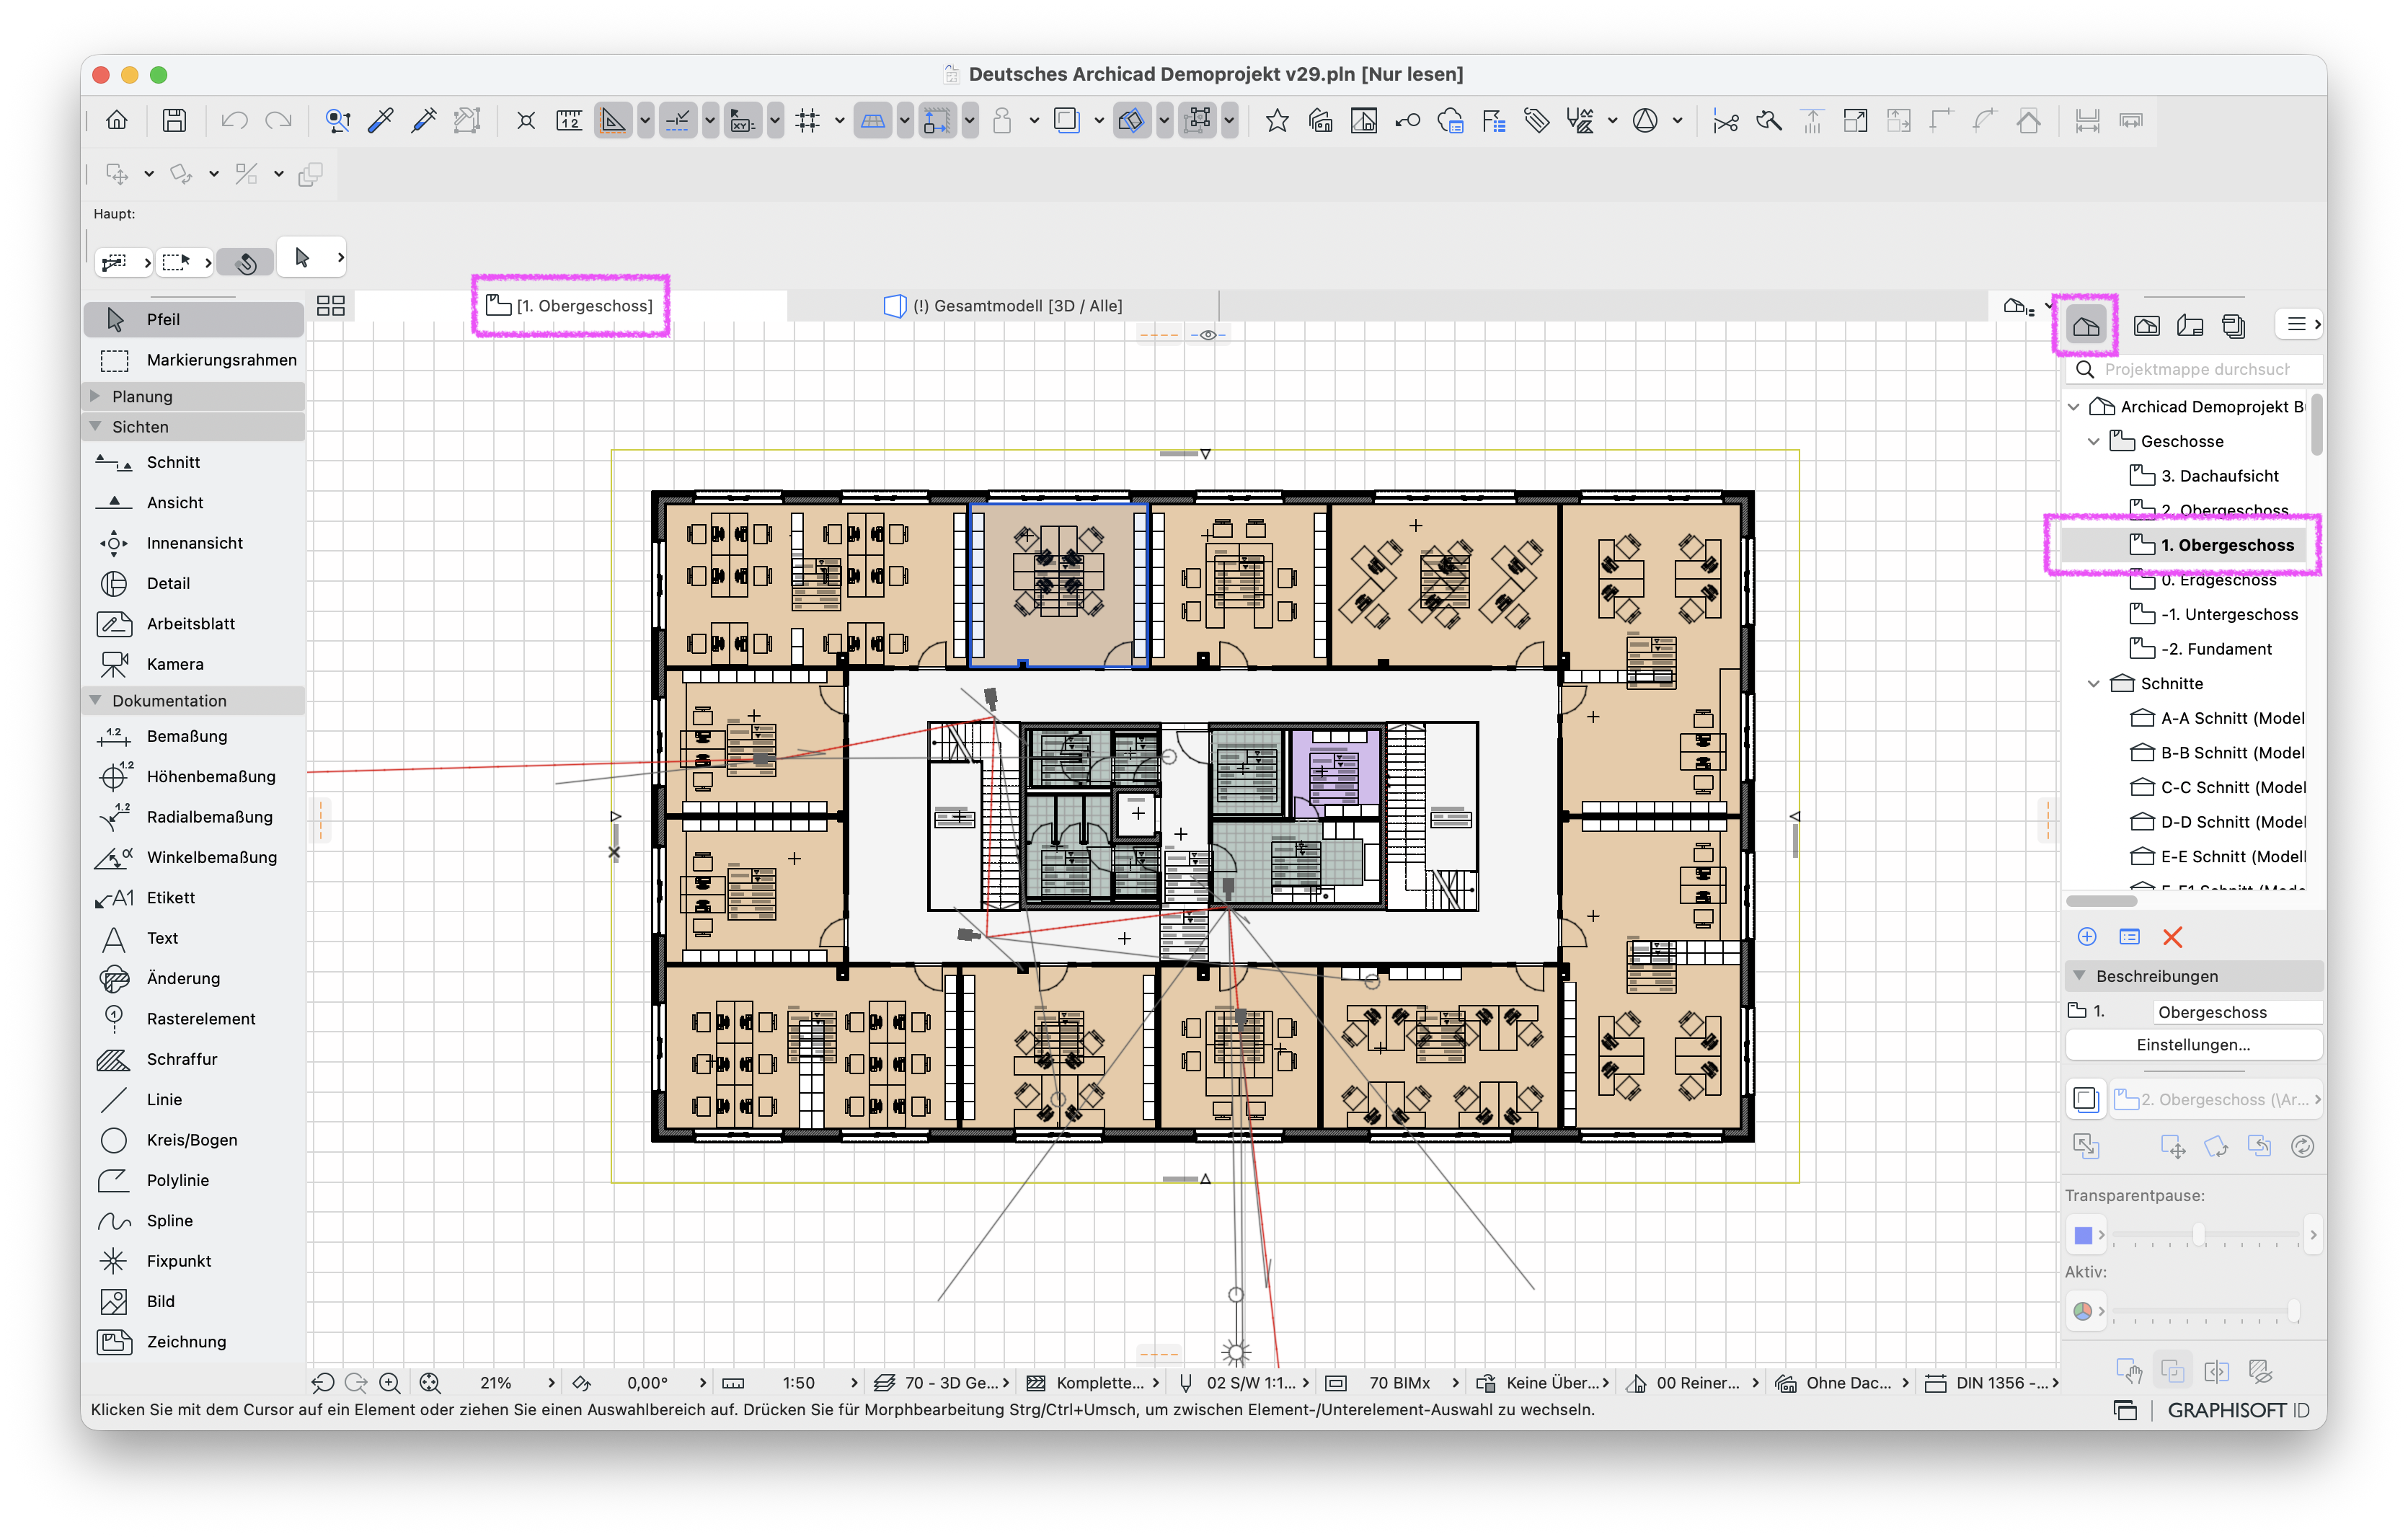Expand the Planung tool group
Image resolution: width=2408 pixels, height=1537 pixels.
[95, 396]
